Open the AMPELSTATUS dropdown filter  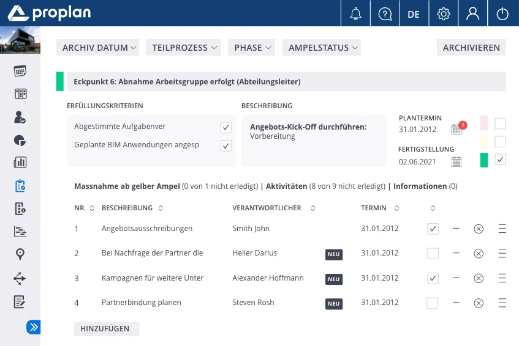(x=321, y=48)
